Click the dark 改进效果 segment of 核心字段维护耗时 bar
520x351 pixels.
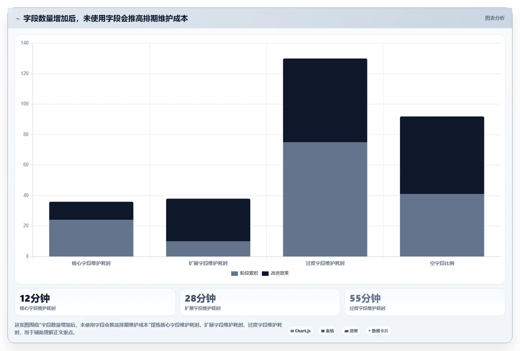coord(91,211)
